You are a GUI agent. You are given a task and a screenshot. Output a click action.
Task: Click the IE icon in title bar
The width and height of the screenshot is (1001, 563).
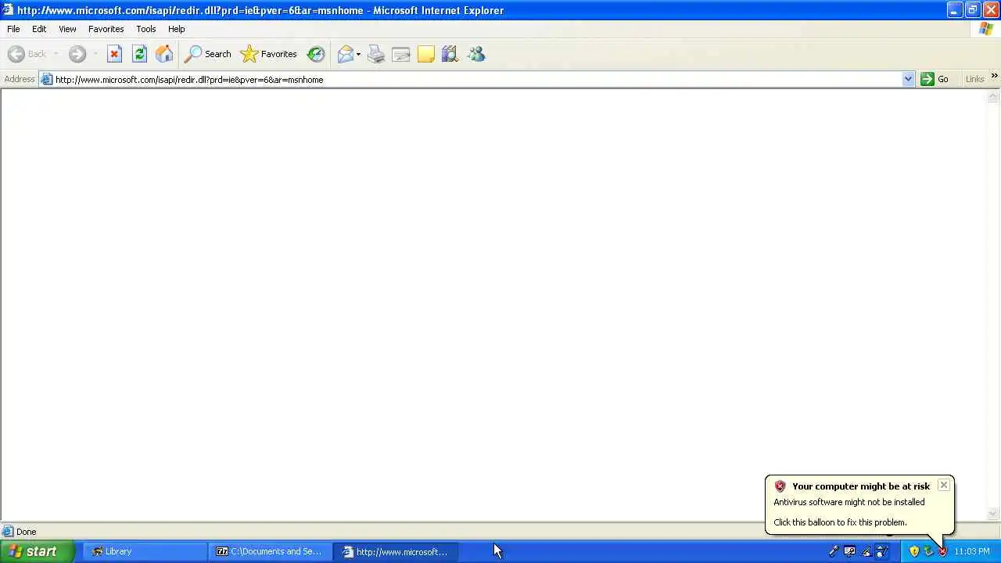8,10
